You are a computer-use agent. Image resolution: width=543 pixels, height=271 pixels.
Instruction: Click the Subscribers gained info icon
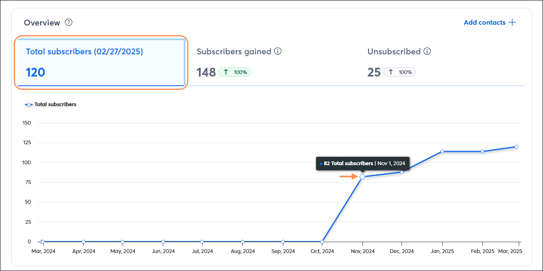(278, 51)
